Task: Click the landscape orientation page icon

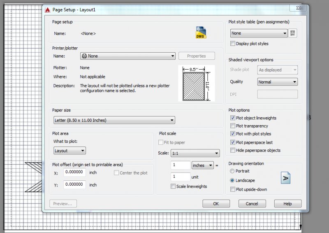Action: [x=285, y=178]
